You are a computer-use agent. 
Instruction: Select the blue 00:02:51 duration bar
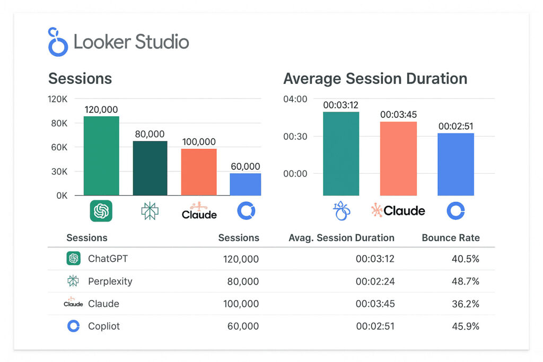click(x=456, y=164)
